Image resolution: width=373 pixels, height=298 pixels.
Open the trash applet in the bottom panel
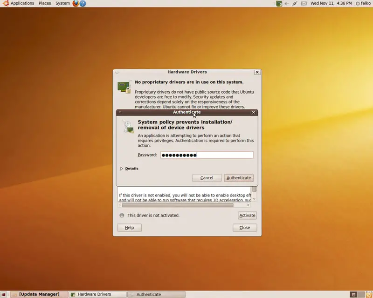coord(369,295)
